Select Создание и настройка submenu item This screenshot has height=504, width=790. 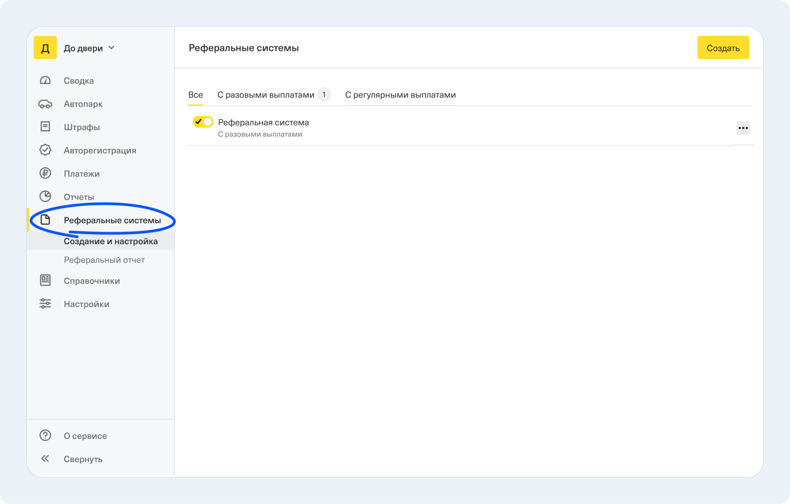pos(111,241)
